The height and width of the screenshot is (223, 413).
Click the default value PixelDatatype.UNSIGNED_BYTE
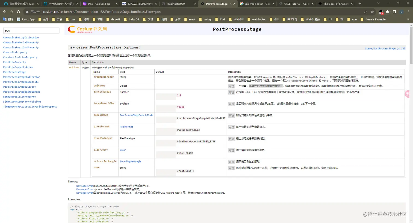coord(196,142)
